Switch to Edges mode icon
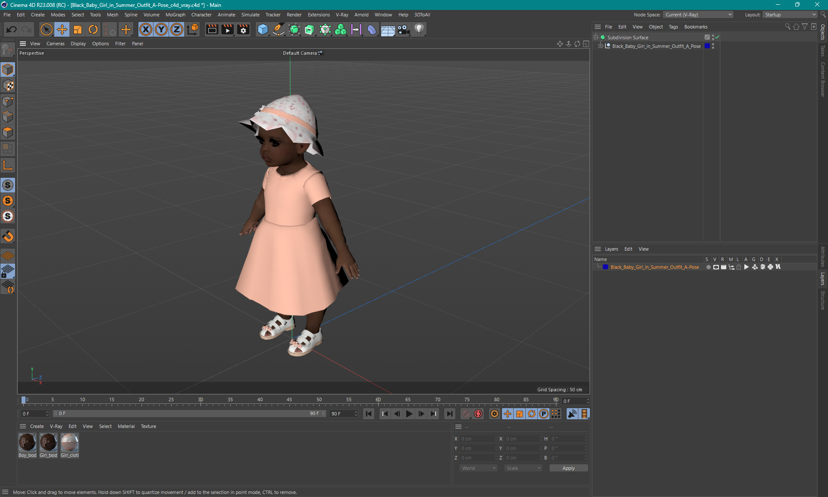 [x=8, y=117]
